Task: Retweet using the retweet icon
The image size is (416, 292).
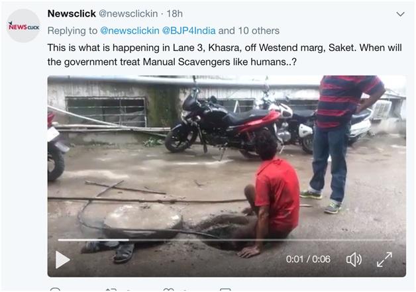Action: [111, 289]
